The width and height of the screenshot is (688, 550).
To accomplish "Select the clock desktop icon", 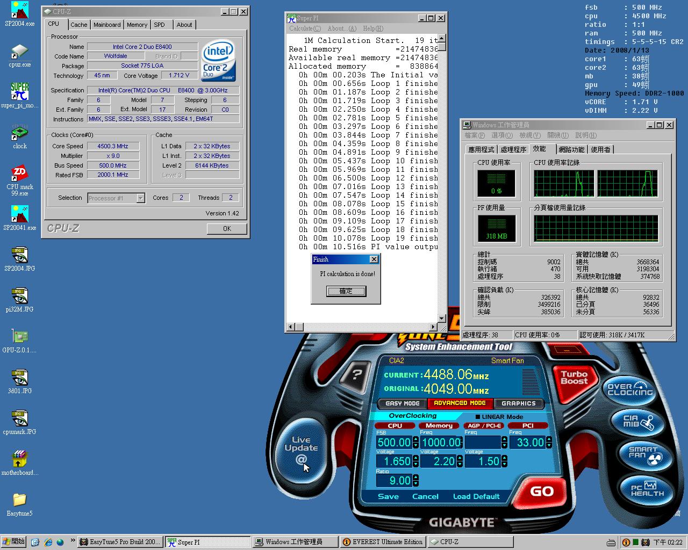I will (19, 136).
